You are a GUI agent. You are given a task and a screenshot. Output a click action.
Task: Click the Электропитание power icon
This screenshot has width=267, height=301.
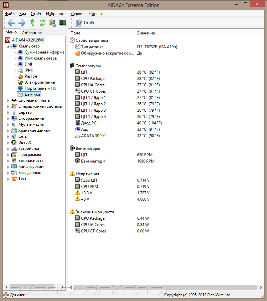point(20,82)
